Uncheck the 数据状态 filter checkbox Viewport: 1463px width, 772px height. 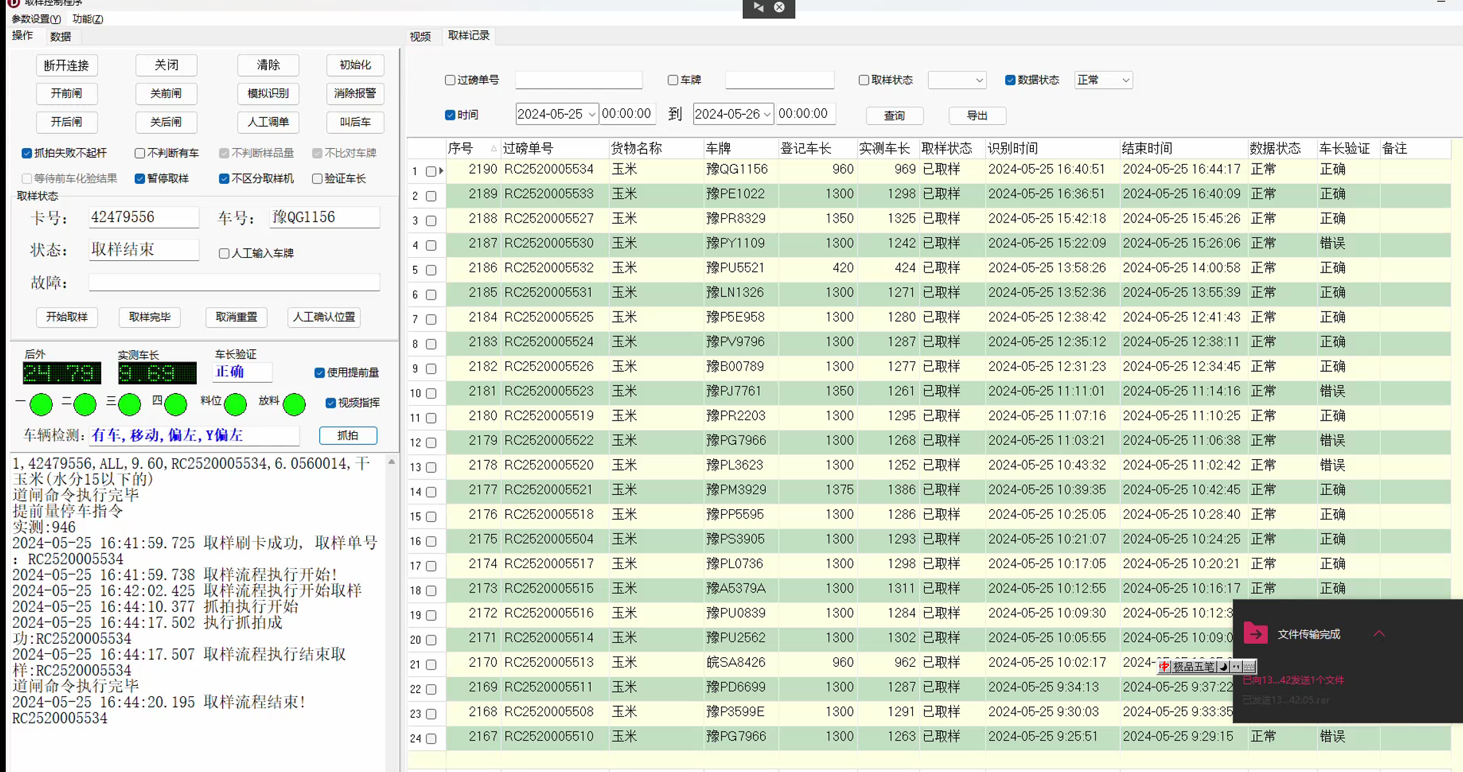pos(1010,80)
